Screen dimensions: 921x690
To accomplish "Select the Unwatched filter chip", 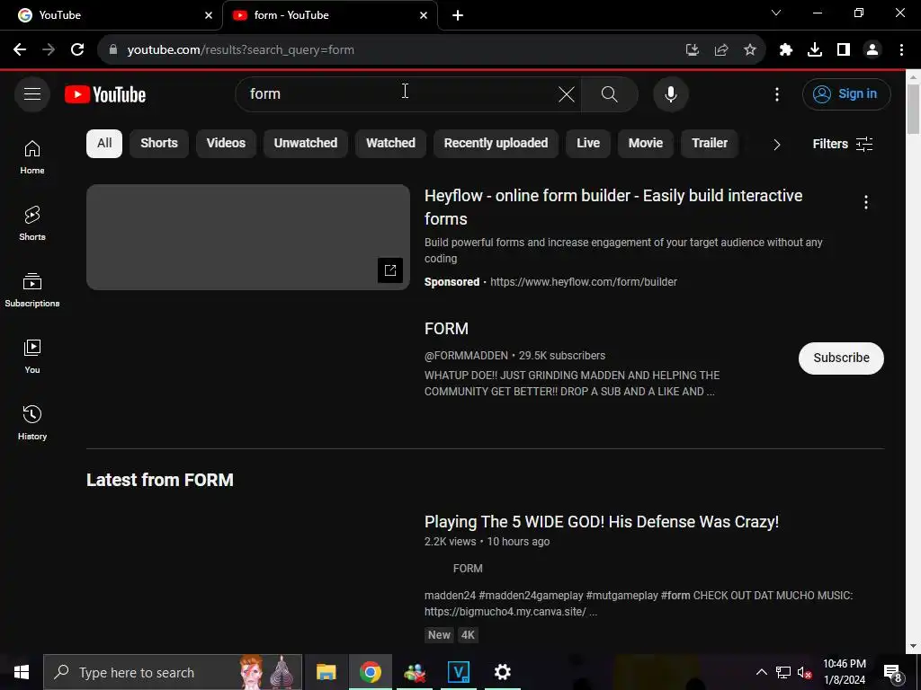I will (x=306, y=144).
